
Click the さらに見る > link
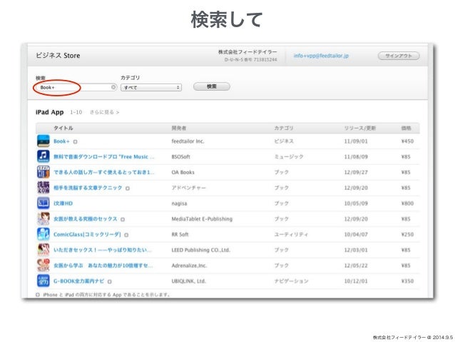coord(104,112)
